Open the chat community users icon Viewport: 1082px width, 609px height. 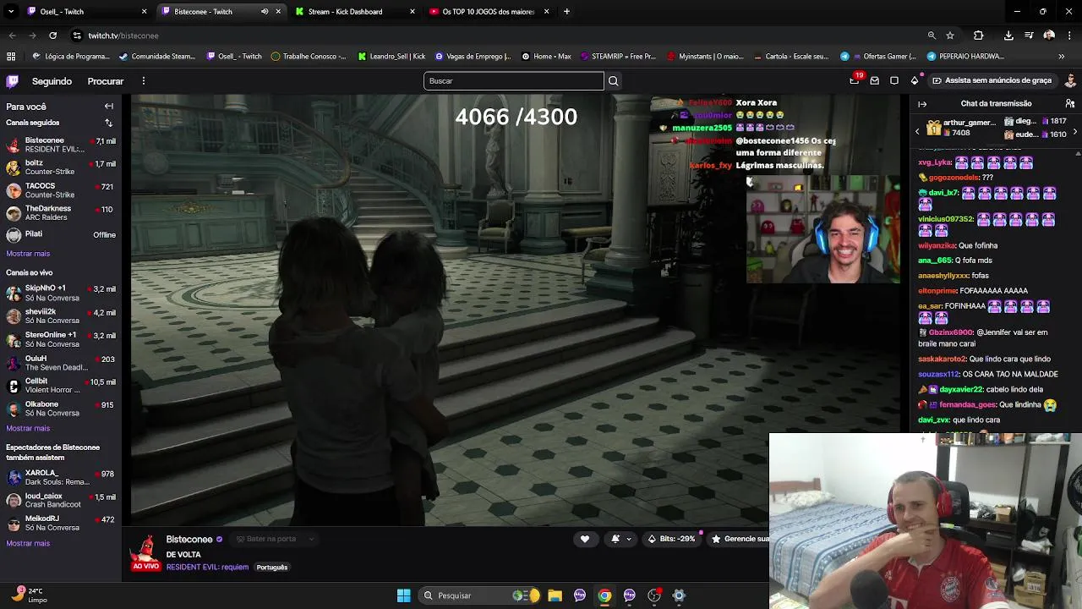[1070, 104]
